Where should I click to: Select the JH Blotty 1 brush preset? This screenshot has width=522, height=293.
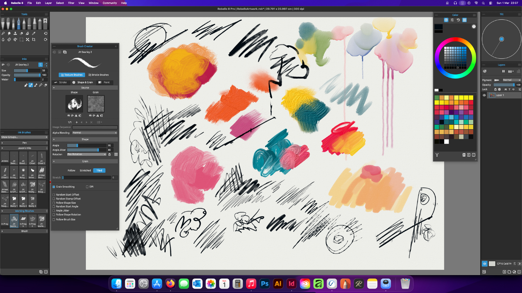pos(14,201)
